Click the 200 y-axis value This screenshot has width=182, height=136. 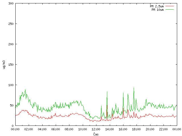pos(11,44)
